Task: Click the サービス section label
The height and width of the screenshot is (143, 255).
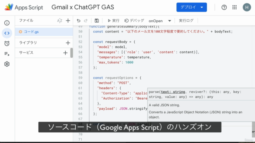Action: pos(26,52)
